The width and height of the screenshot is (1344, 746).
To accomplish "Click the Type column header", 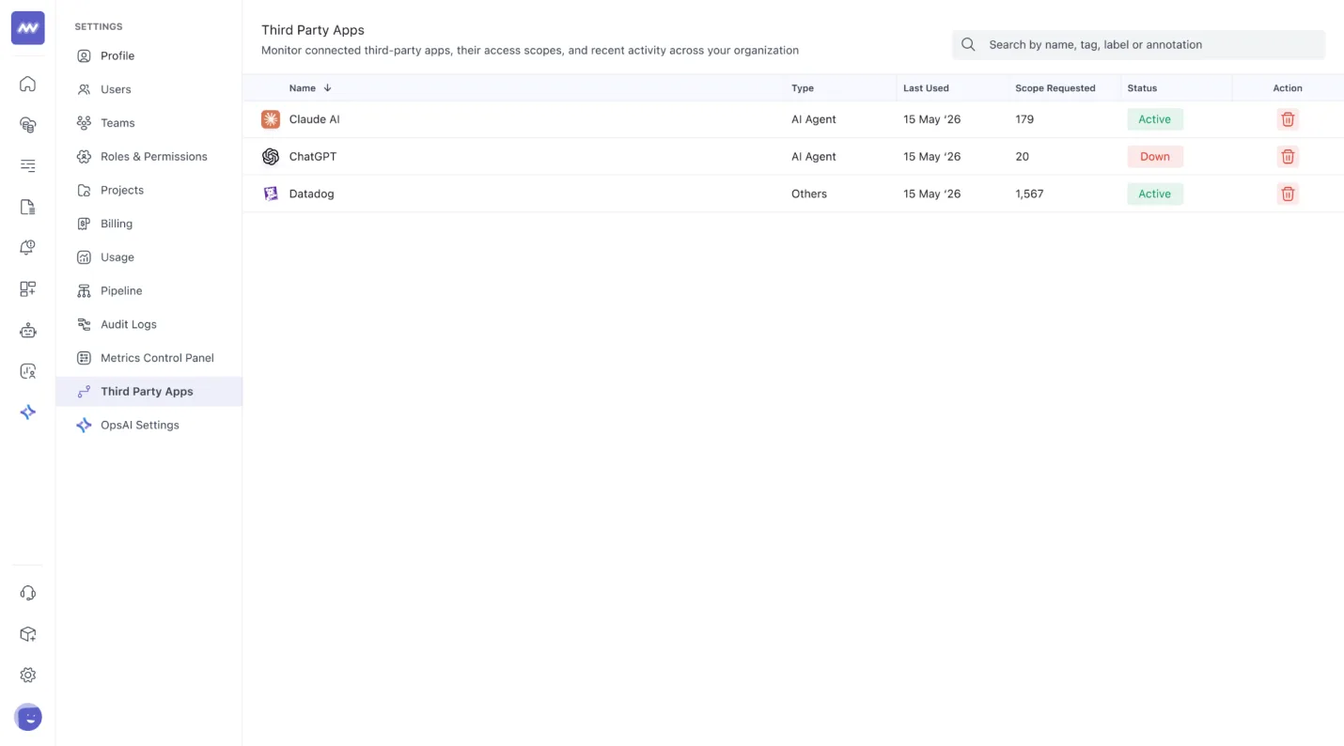I will [x=803, y=88].
